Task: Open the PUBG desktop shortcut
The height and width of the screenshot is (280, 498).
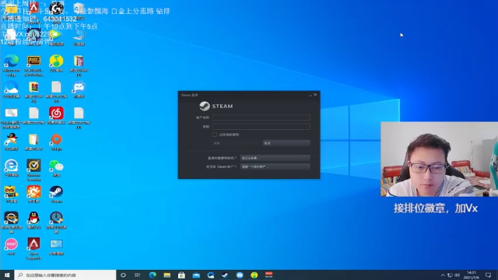Action: [x=34, y=65]
